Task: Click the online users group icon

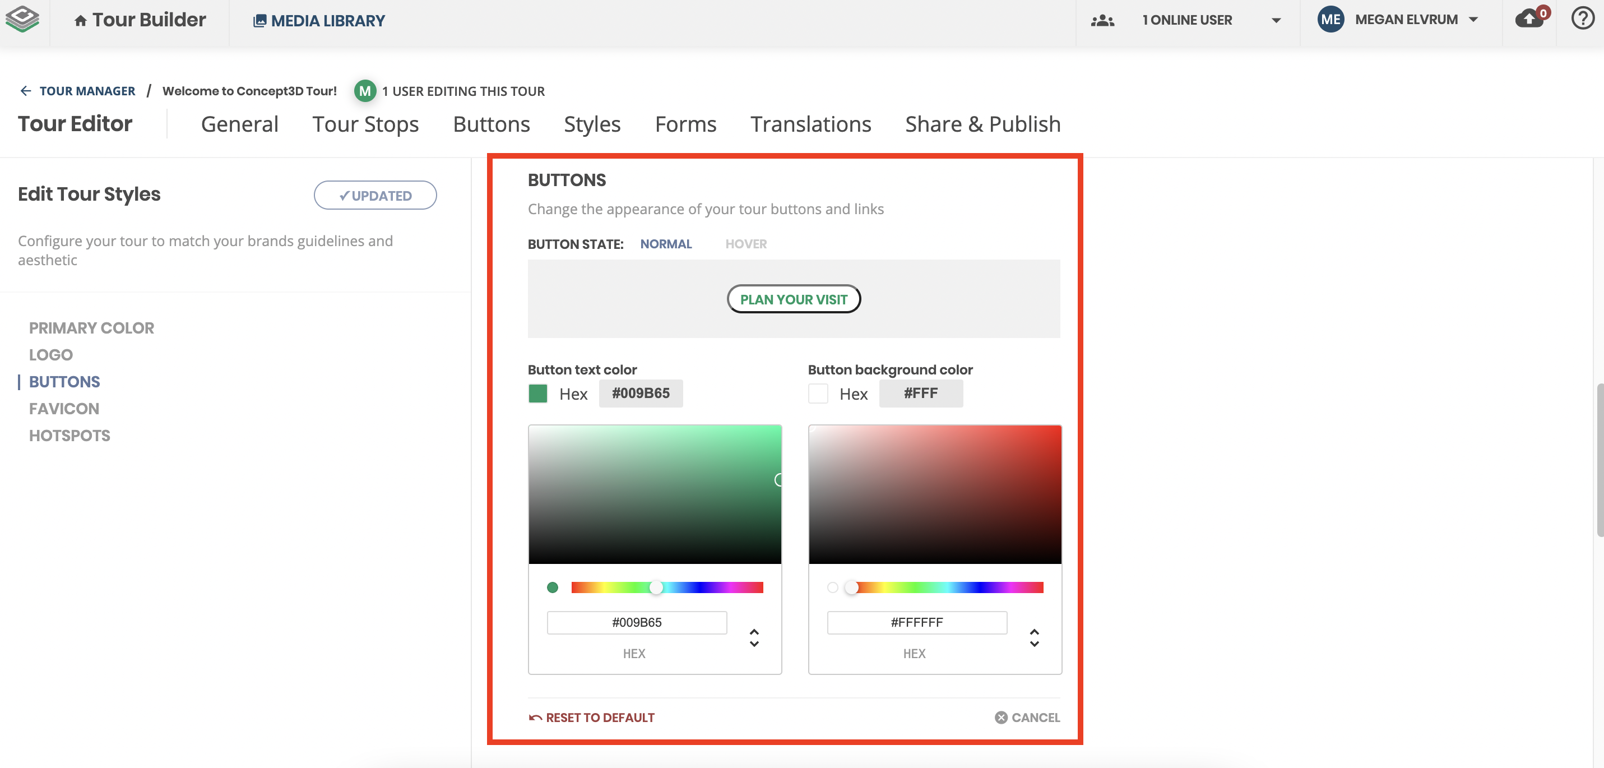Action: click(x=1102, y=20)
